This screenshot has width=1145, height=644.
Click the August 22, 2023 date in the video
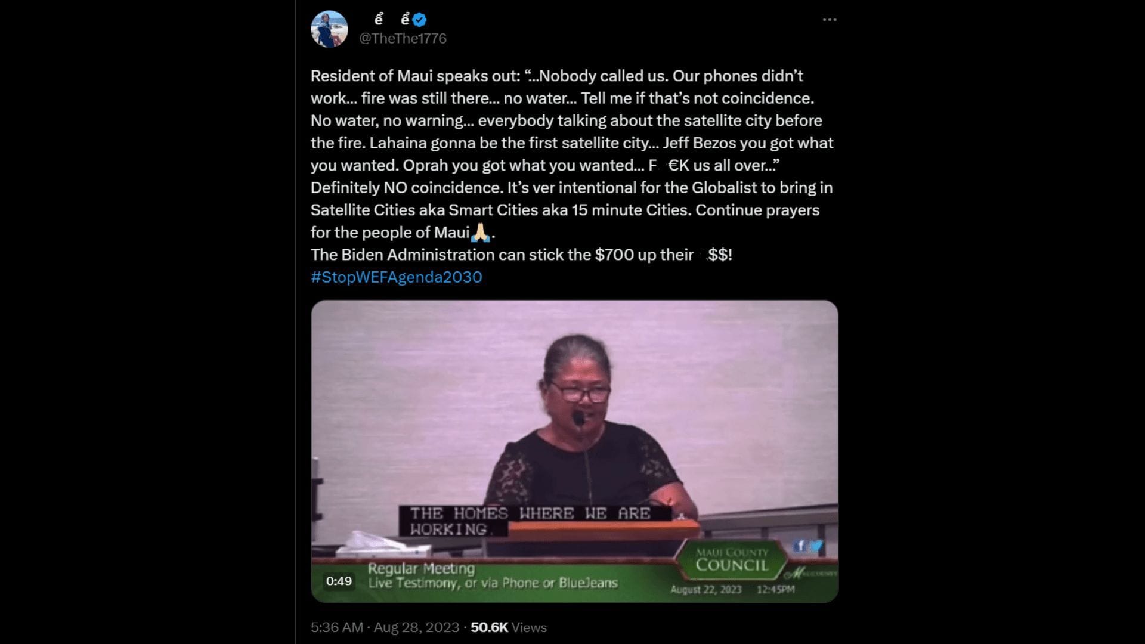point(706,589)
